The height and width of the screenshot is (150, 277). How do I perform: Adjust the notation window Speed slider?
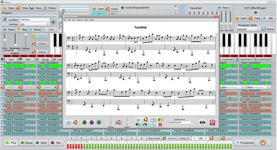127,122
